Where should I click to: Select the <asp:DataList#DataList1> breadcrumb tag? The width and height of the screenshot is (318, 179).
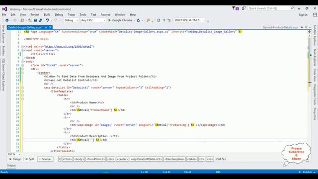[146, 159]
